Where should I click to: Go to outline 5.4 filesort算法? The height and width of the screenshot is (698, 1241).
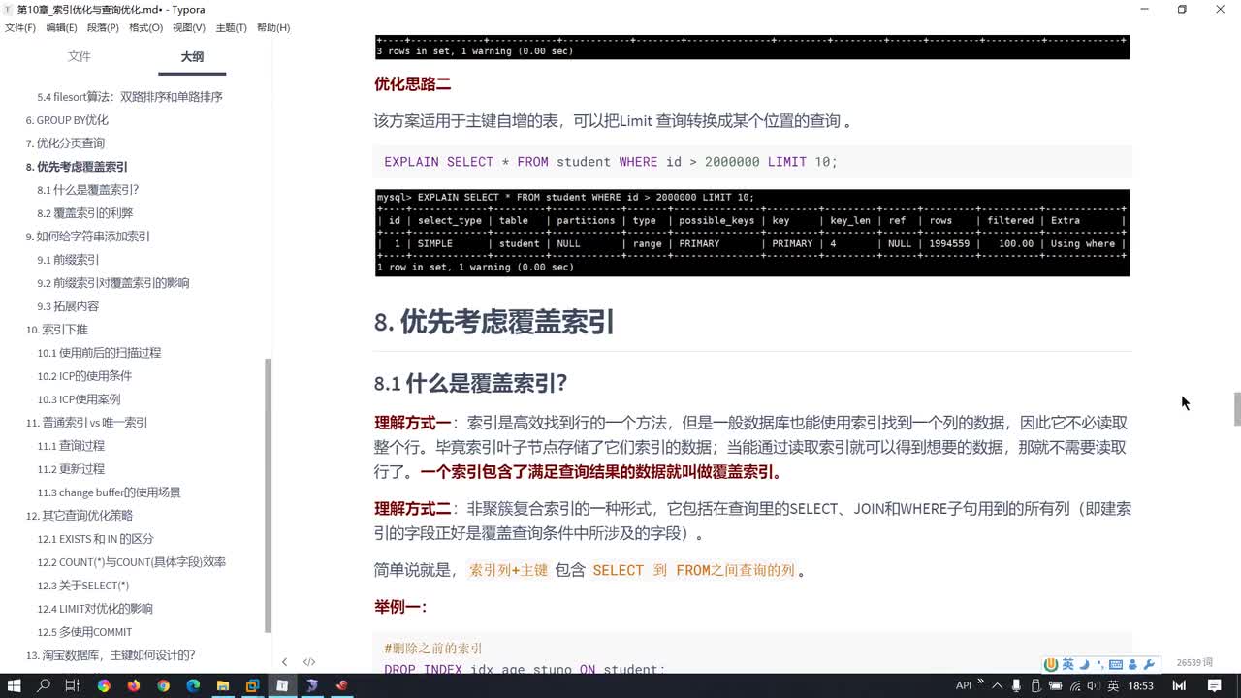(x=130, y=97)
